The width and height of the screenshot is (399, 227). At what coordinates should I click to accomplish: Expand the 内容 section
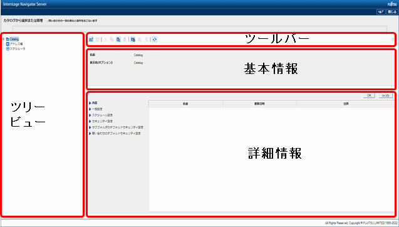pyautogui.click(x=90, y=103)
